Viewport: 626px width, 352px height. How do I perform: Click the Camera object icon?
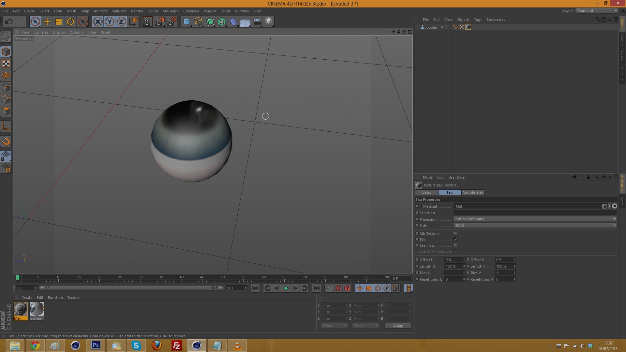[257, 22]
